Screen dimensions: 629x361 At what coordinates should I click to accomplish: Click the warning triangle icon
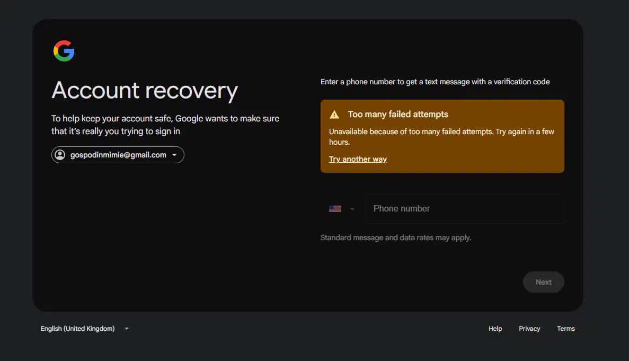pyautogui.click(x=334, y=115)
